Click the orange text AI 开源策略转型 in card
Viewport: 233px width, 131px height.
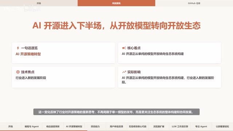tap(28, 54)
